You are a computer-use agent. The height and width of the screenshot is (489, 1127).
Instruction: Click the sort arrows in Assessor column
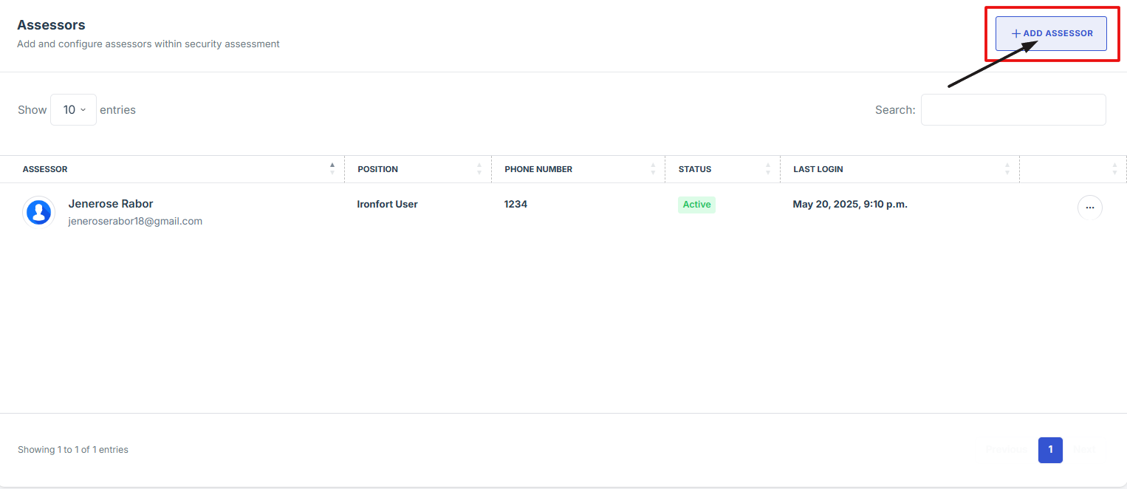(332, 169)
